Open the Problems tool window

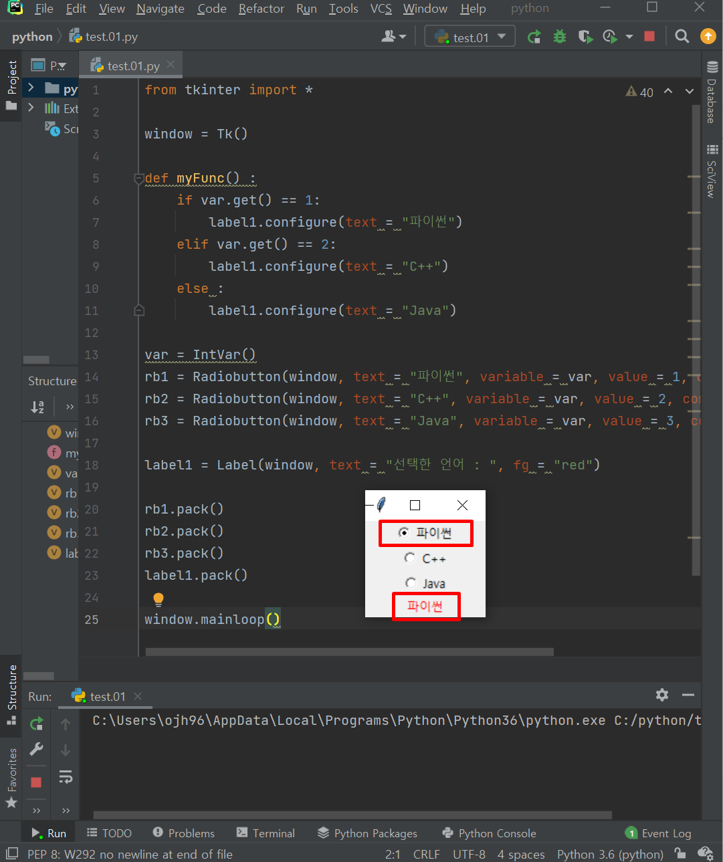(x=184, y=833)
